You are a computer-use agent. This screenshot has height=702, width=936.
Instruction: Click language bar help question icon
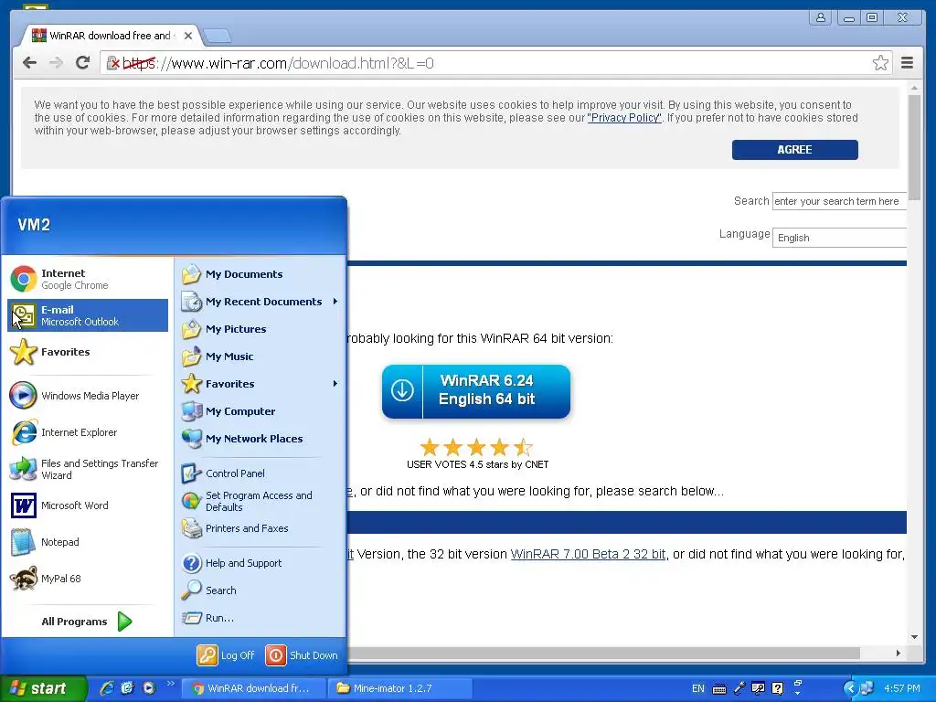pos(777,688)
